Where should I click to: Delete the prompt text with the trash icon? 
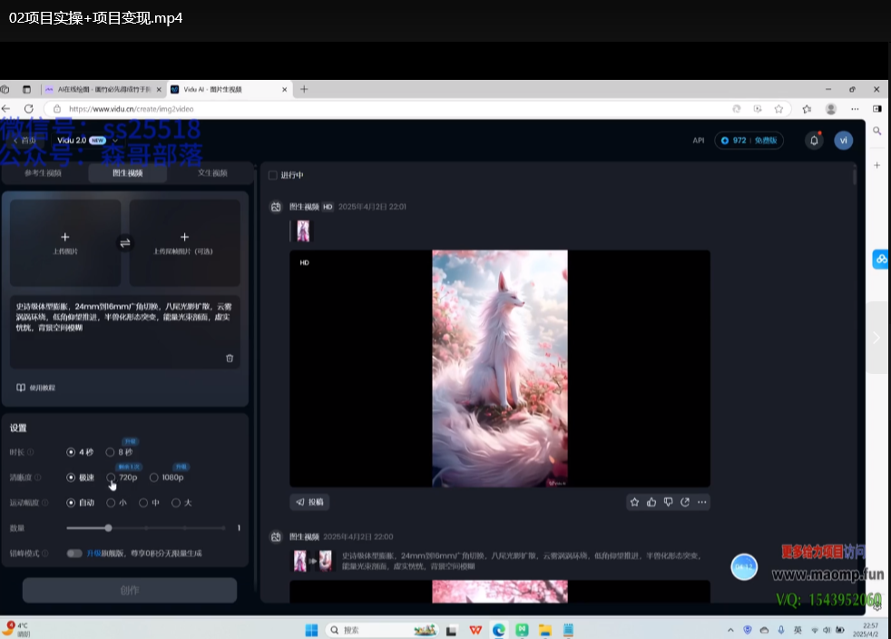(x=230, y=359)
